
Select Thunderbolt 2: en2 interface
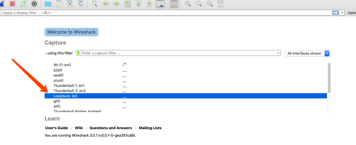point(186,91)
